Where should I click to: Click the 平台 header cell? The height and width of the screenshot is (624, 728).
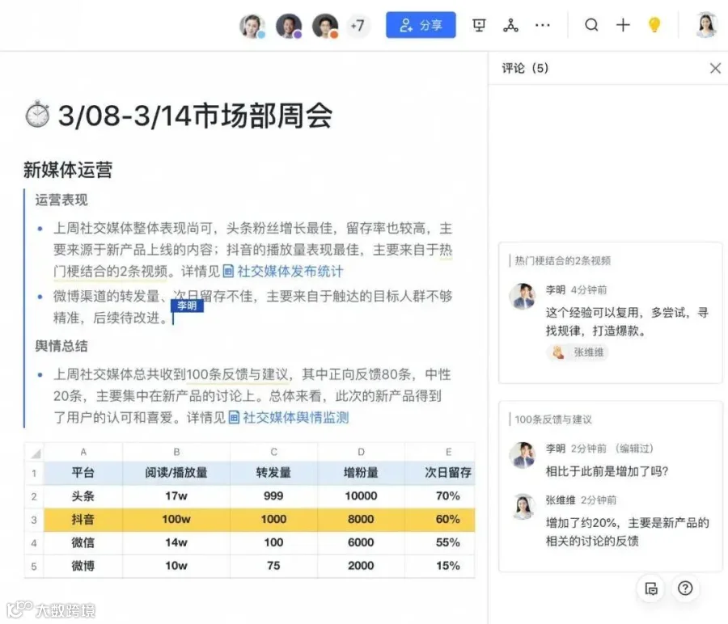coord(83,473)
